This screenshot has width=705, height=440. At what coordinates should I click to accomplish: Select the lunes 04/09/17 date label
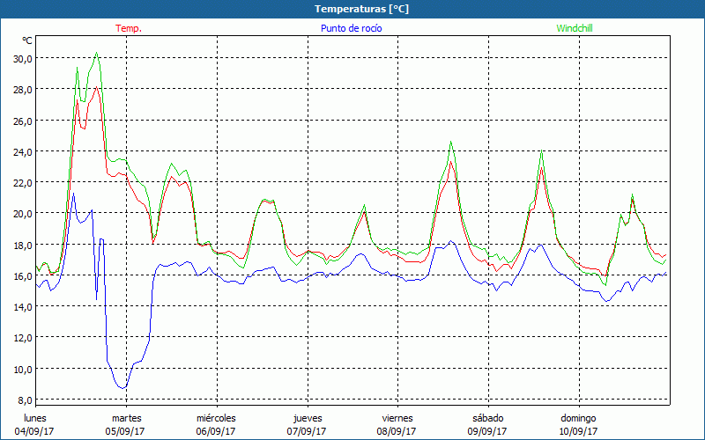pos(35,424)
